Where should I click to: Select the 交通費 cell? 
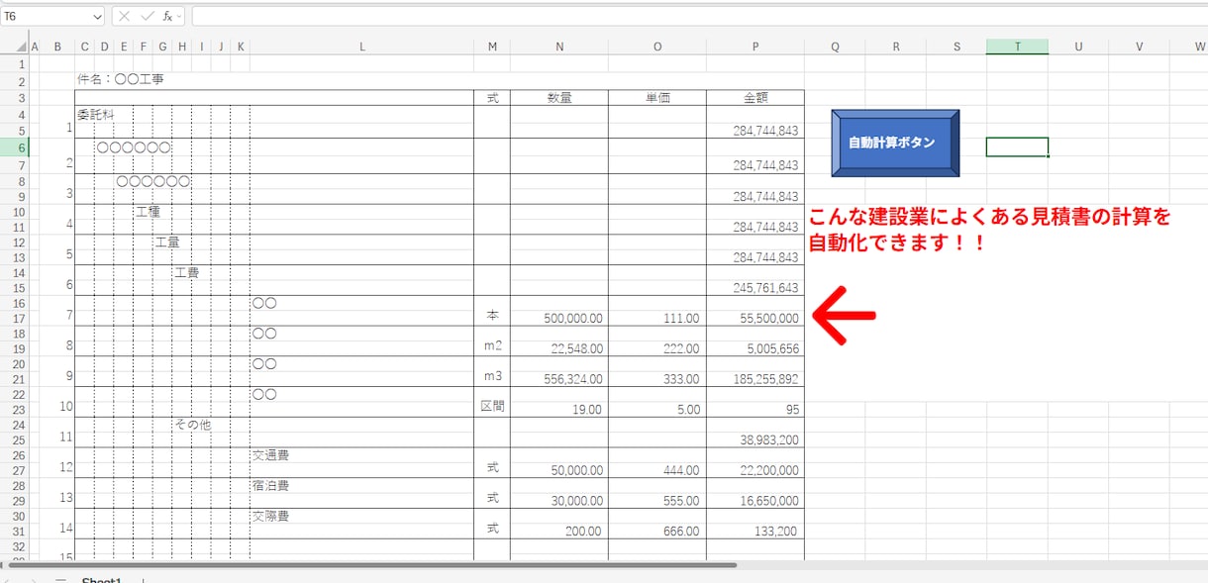[269, 455]
